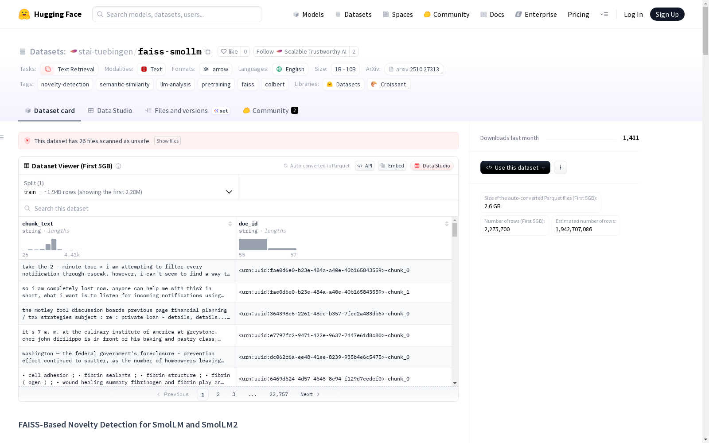Toggle the left sidebar outline icon
The image size is (709, 443).
pos(2,137)
